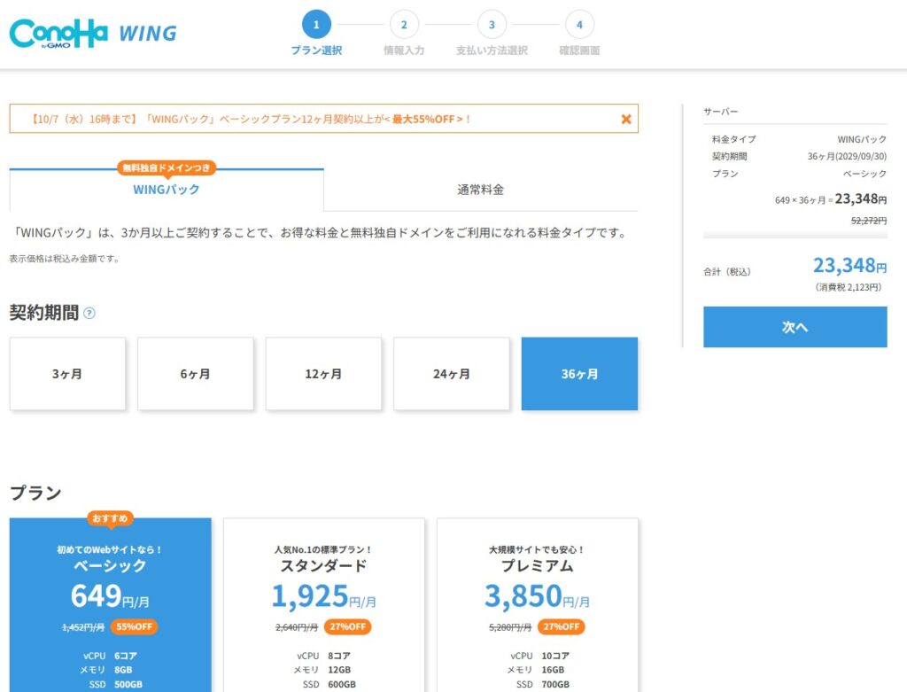The image size is (907, 692).
Task: Click the SSD 500GB spec
Action: (x=116, y=685)
